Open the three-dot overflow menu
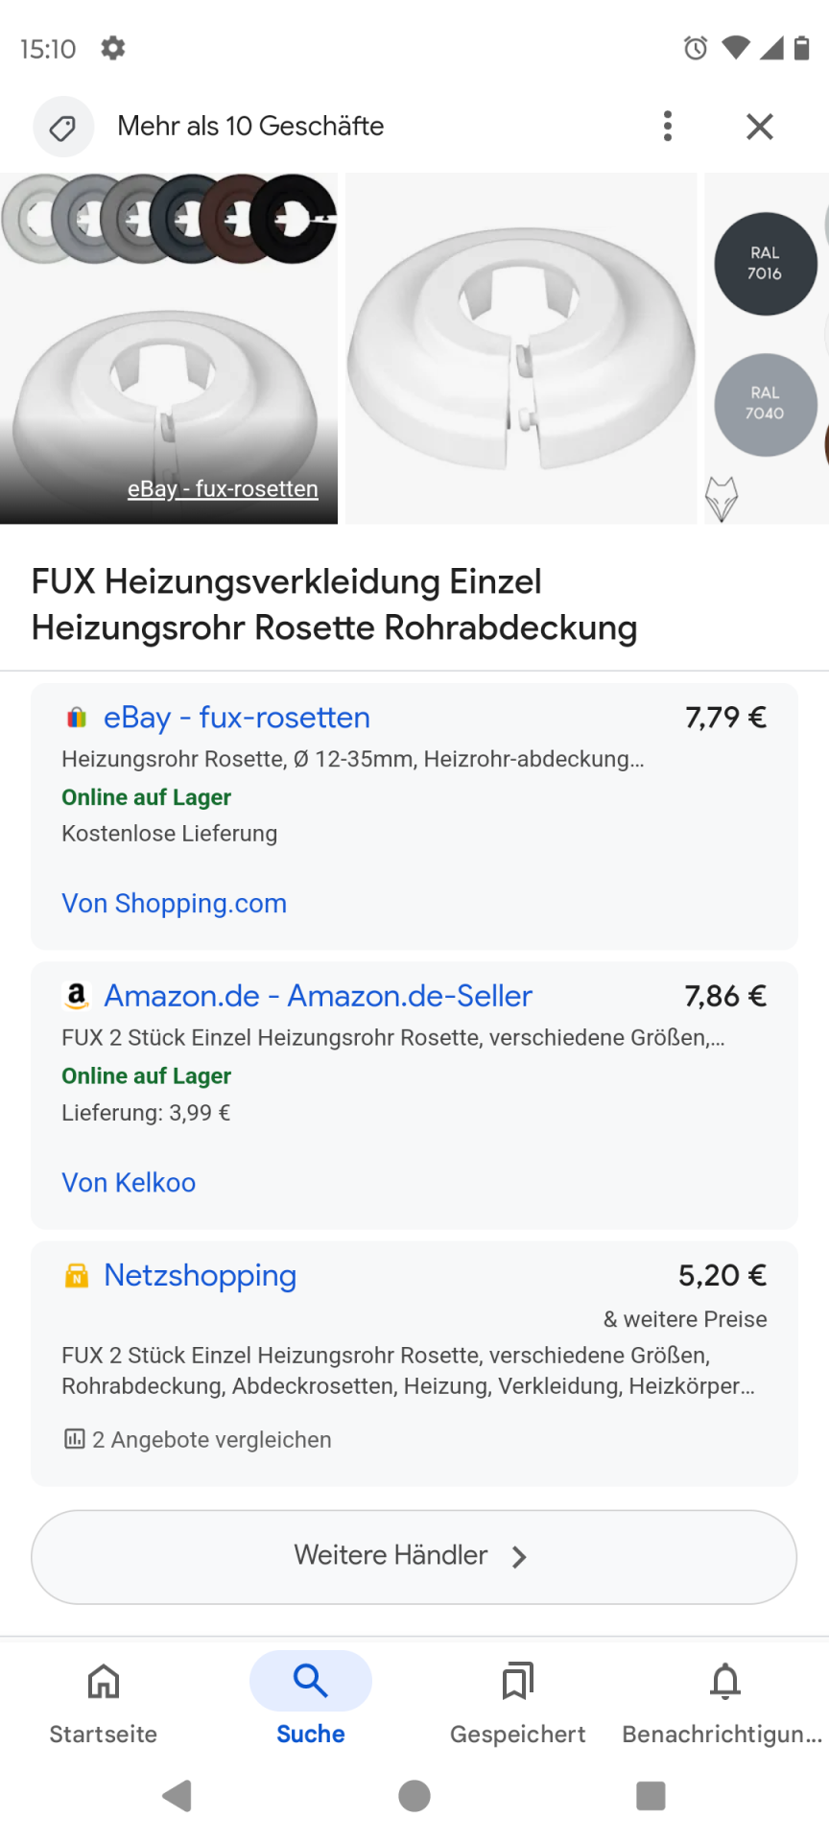829x1842 pixels. click(x=668, y=127)
